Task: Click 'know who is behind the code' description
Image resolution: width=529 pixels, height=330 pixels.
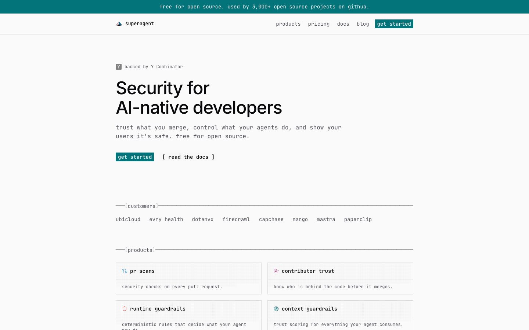Action: (x=333, y=287)
